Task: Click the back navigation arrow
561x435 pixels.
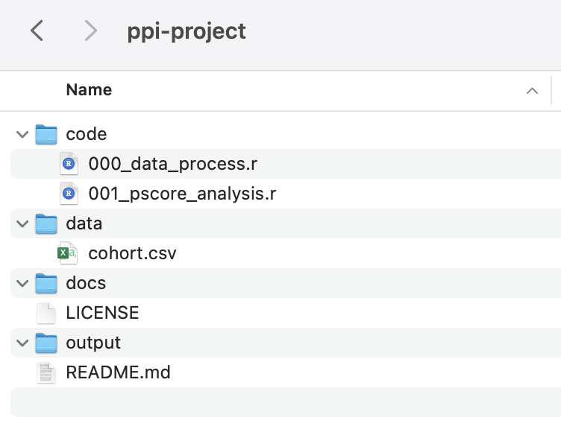Action: [37, 31]
